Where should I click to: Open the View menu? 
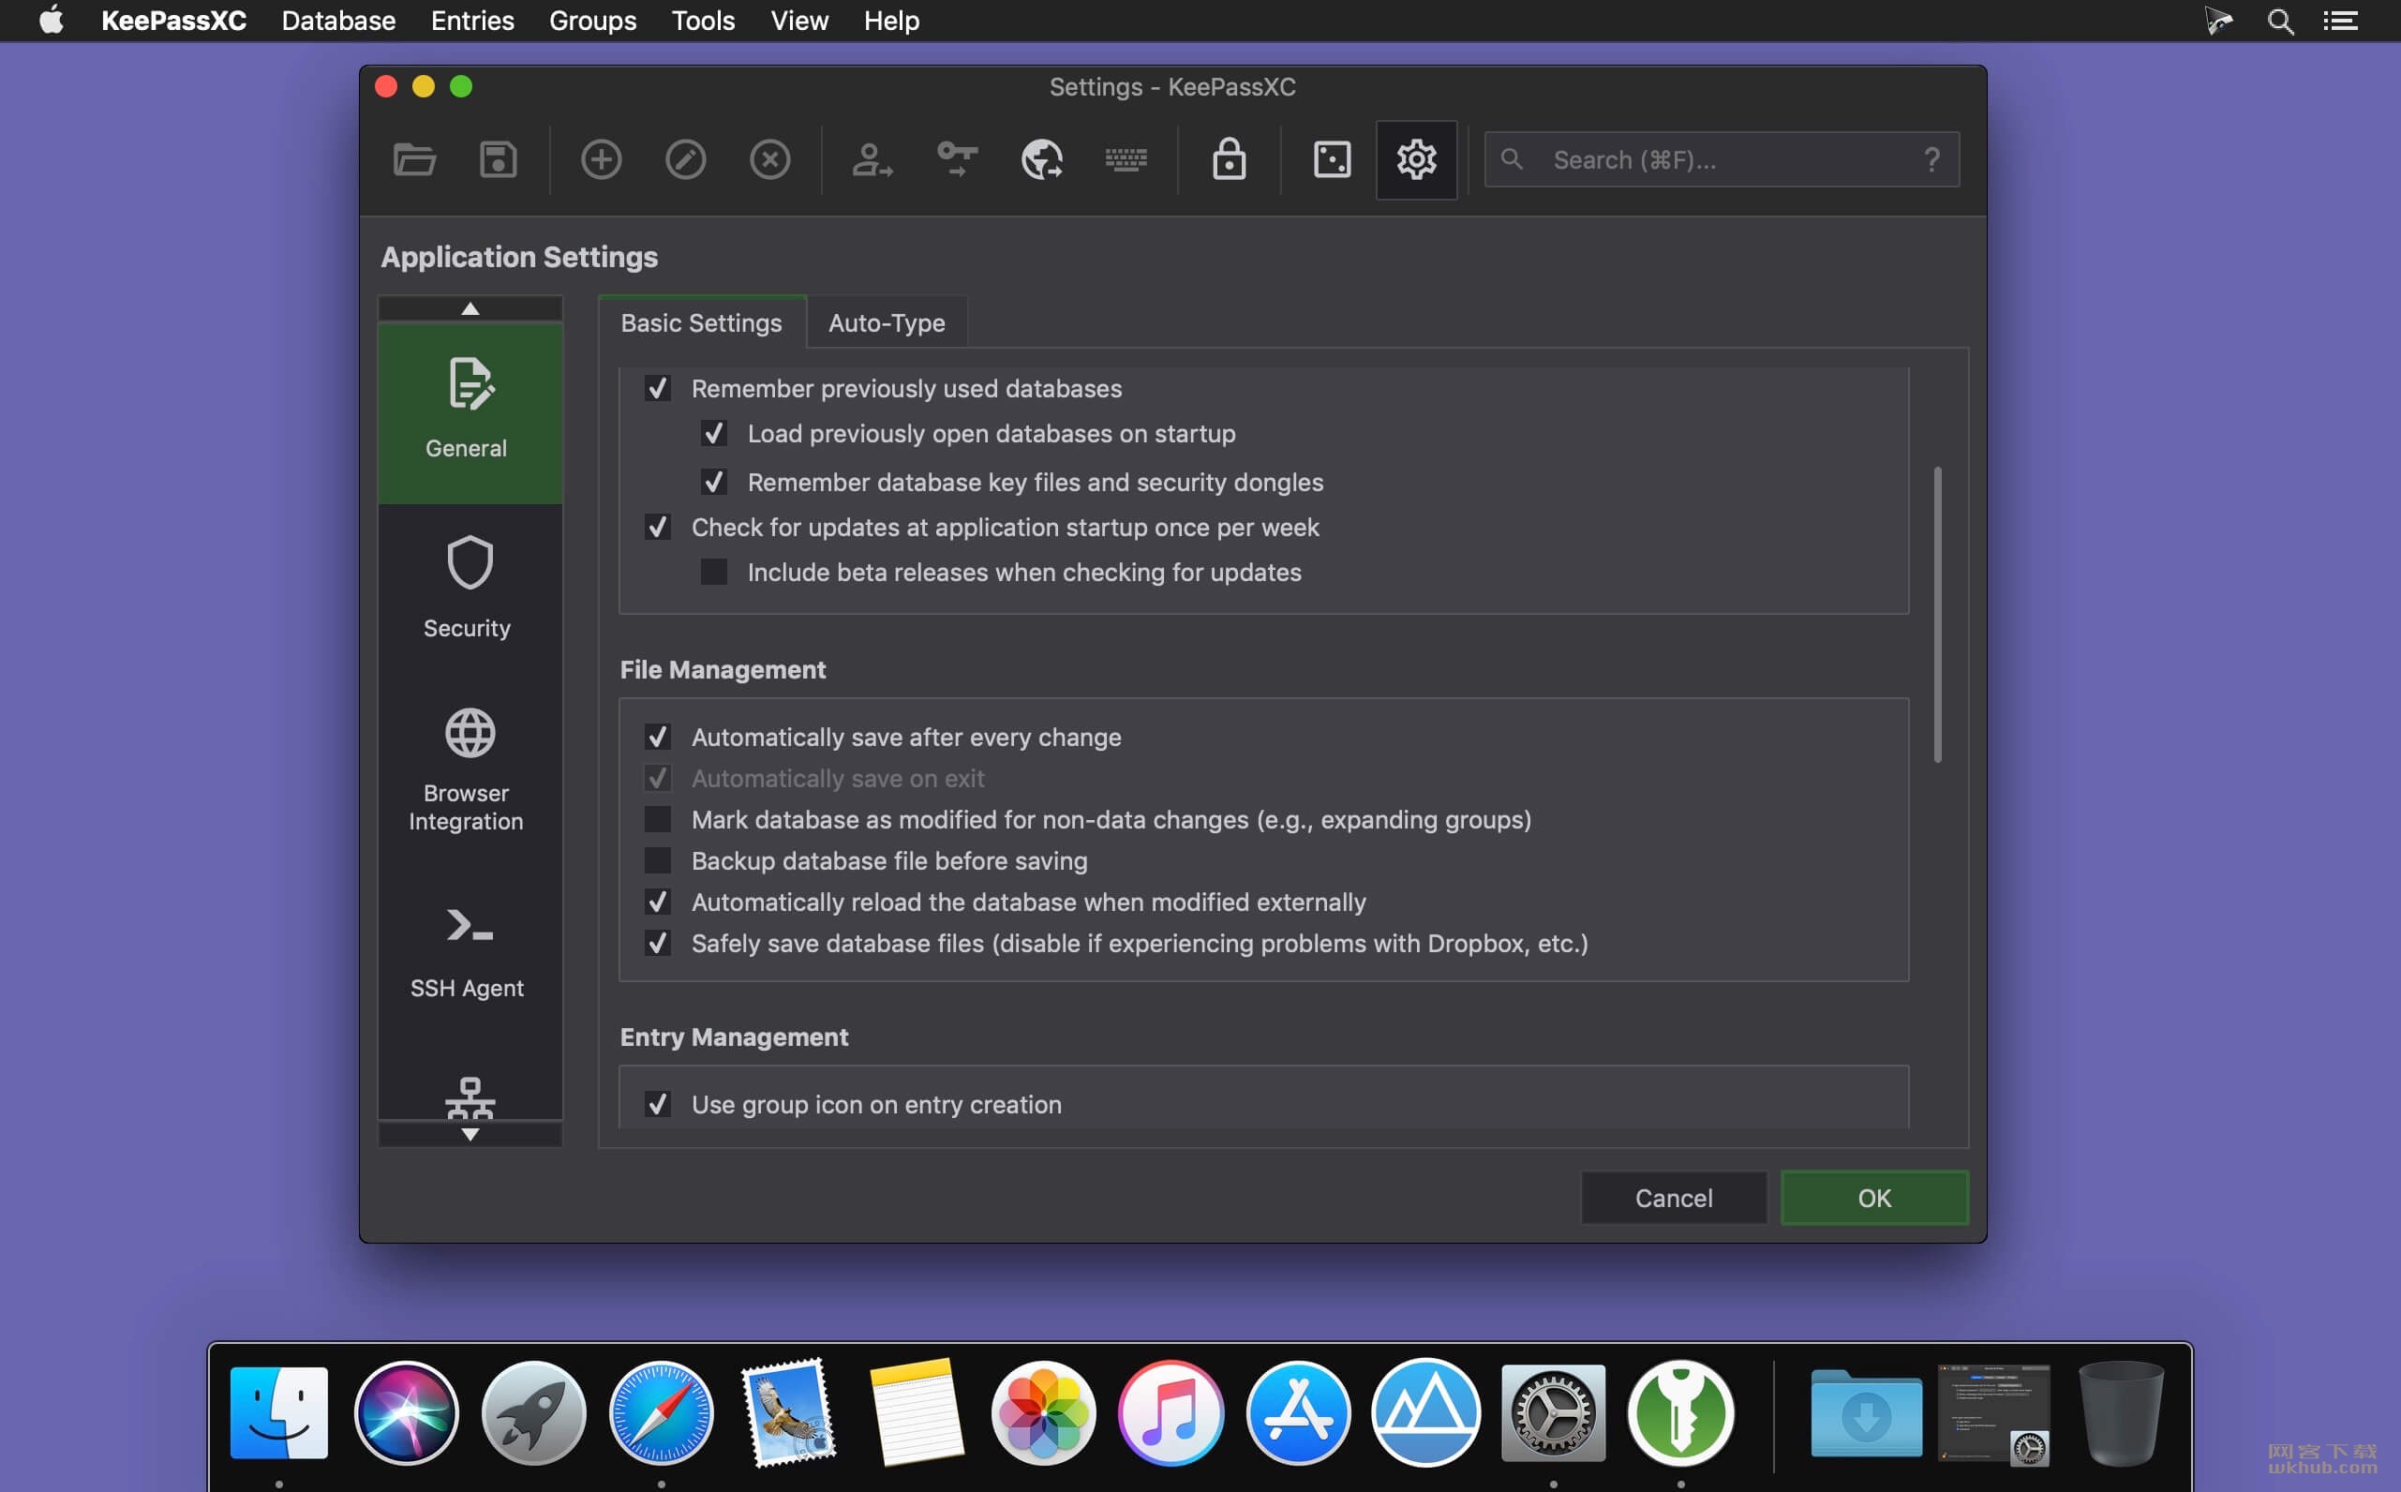click(799, 21)
